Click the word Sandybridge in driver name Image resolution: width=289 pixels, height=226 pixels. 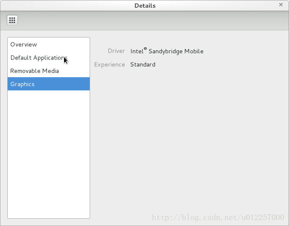[x=166, y=51]
